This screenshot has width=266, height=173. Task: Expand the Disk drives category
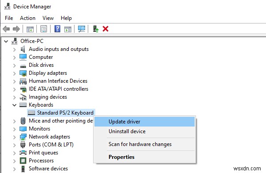click(x=15, y=65)
